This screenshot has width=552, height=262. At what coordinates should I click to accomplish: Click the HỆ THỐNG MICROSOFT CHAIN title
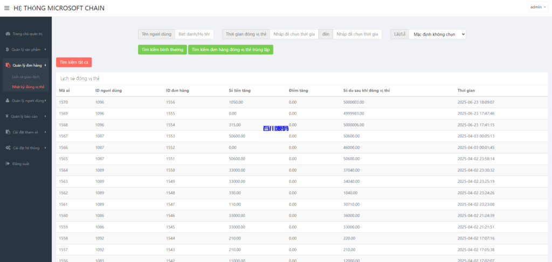(59, 8)
